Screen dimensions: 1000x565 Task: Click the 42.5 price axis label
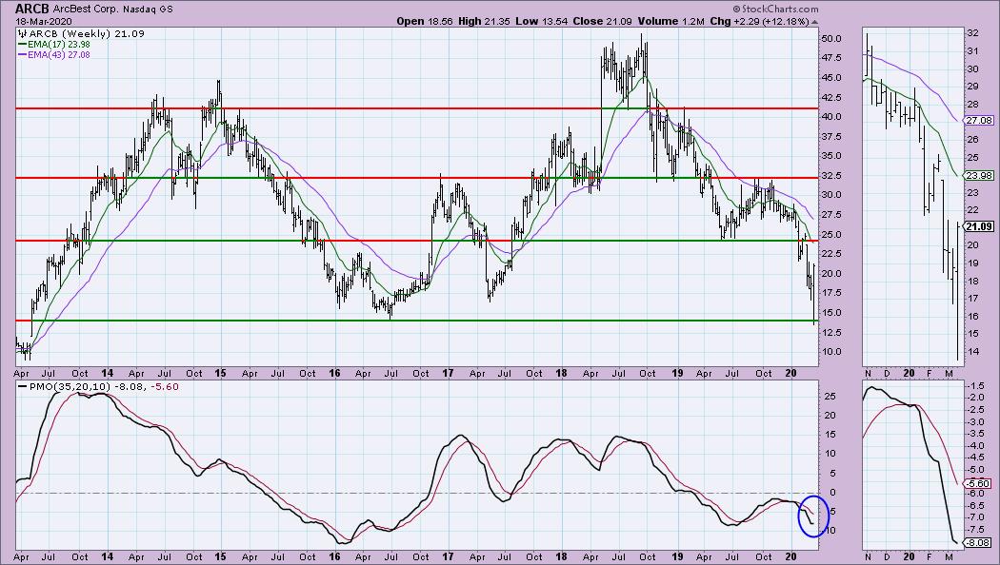click(832, 97)
